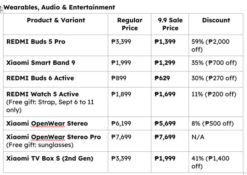Click the 'Xiaomi Smart Band 9' text
Image resolution: width=247 pixels, height=175 pixels.
pos(41,62)
